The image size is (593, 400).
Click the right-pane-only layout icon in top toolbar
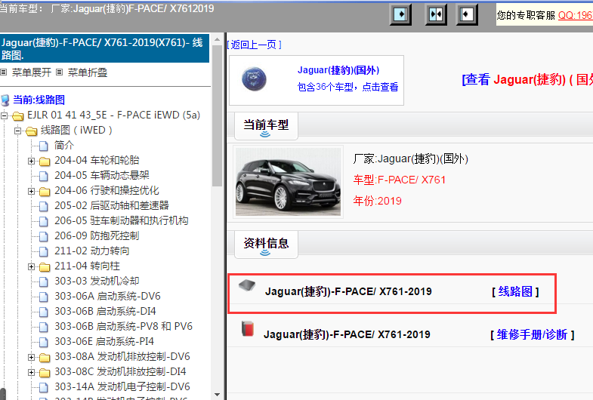point(467,15)
